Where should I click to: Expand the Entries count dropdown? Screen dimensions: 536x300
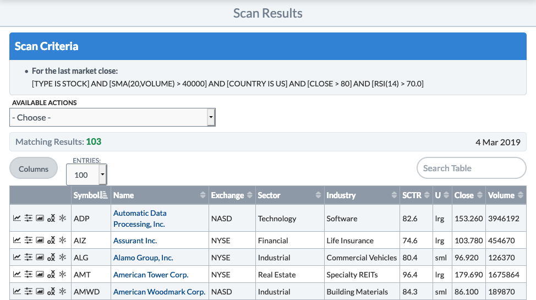[86, 175]
